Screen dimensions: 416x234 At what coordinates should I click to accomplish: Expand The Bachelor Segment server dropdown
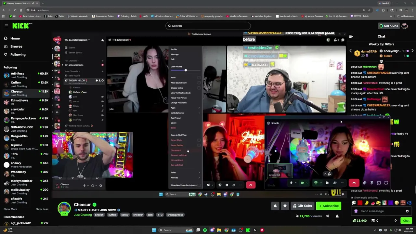pyautogui.click(x=77, y=40)
